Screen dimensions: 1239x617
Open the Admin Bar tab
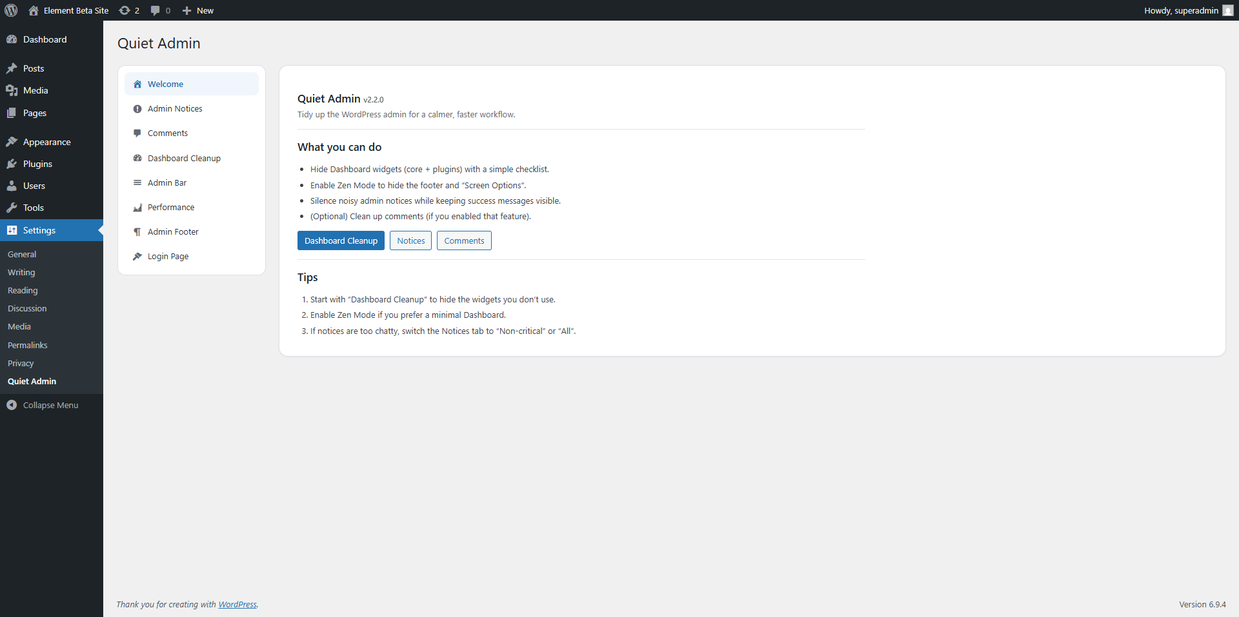click(x=192, y=182)
